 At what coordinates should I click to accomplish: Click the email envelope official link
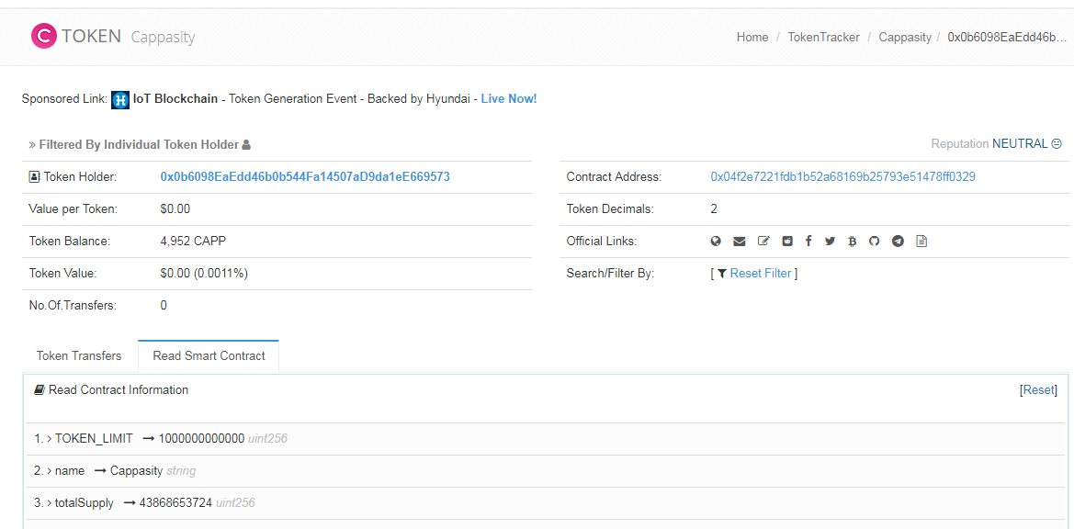(x=739, y=241)
